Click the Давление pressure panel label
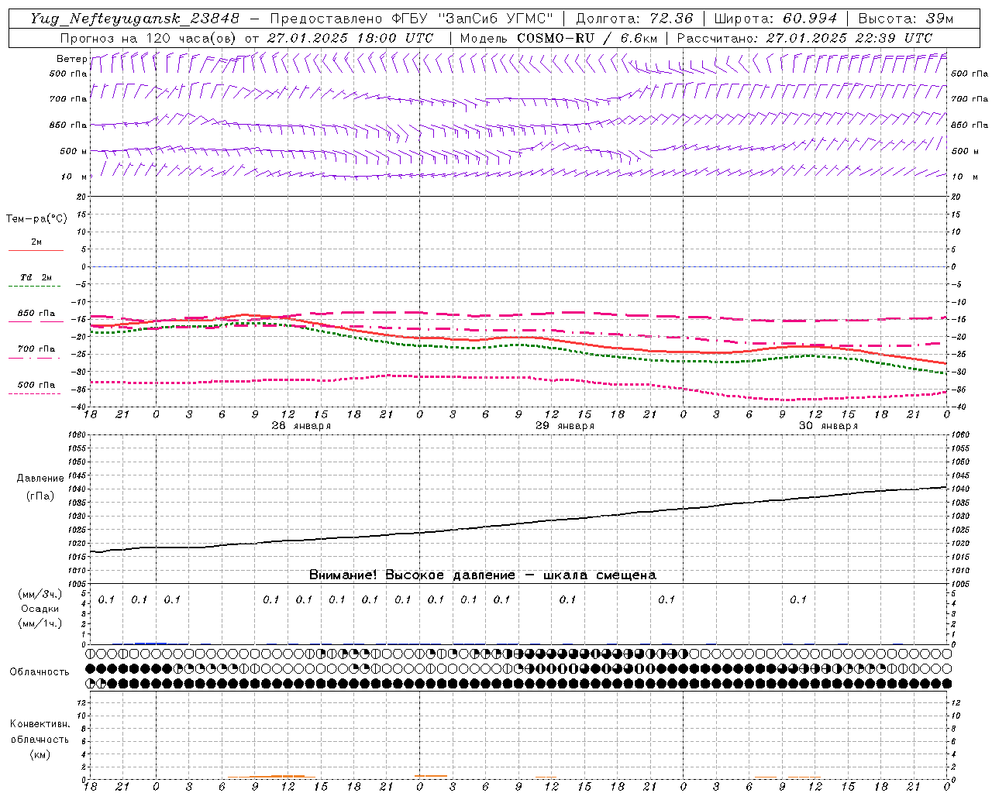The height and width of the screenshot is (793, 992). point(40,479)
